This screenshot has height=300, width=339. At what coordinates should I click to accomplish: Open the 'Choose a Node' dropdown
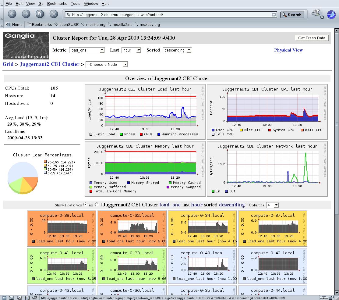pyautogui.click(x=107, y=65)
